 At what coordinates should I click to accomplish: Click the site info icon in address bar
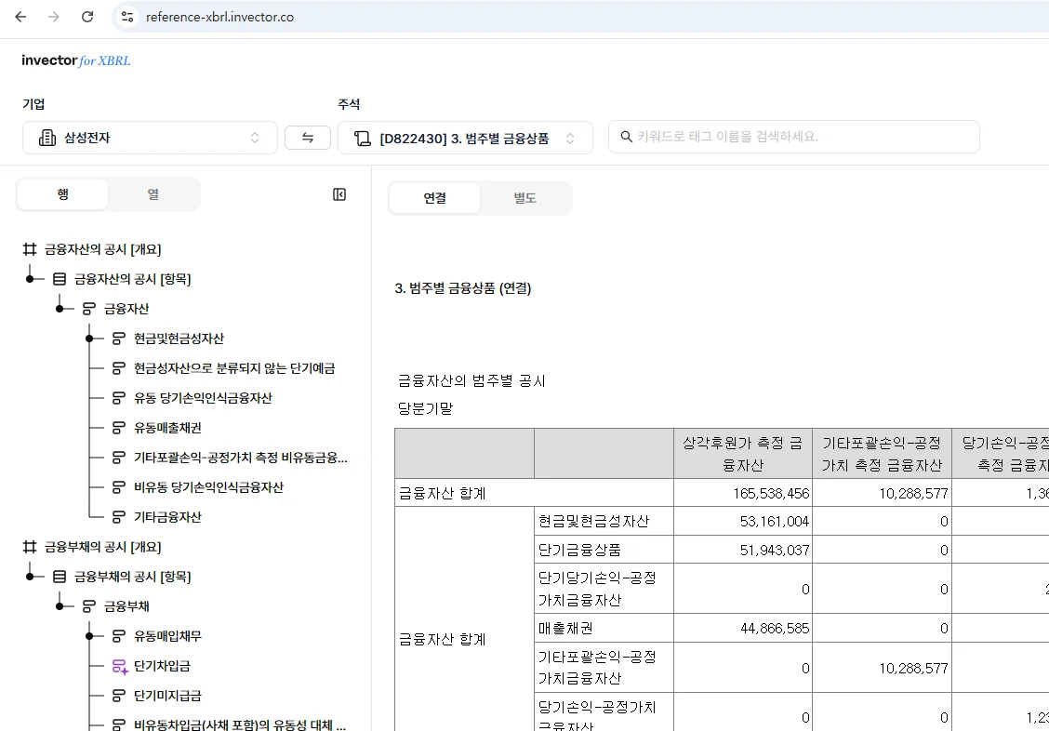(127, 17)
